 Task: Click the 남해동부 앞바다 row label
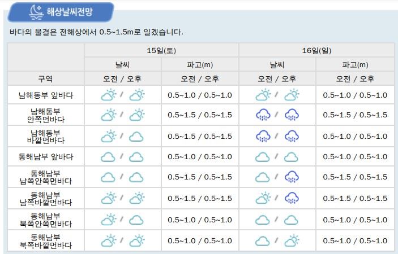tap(45, 95)
